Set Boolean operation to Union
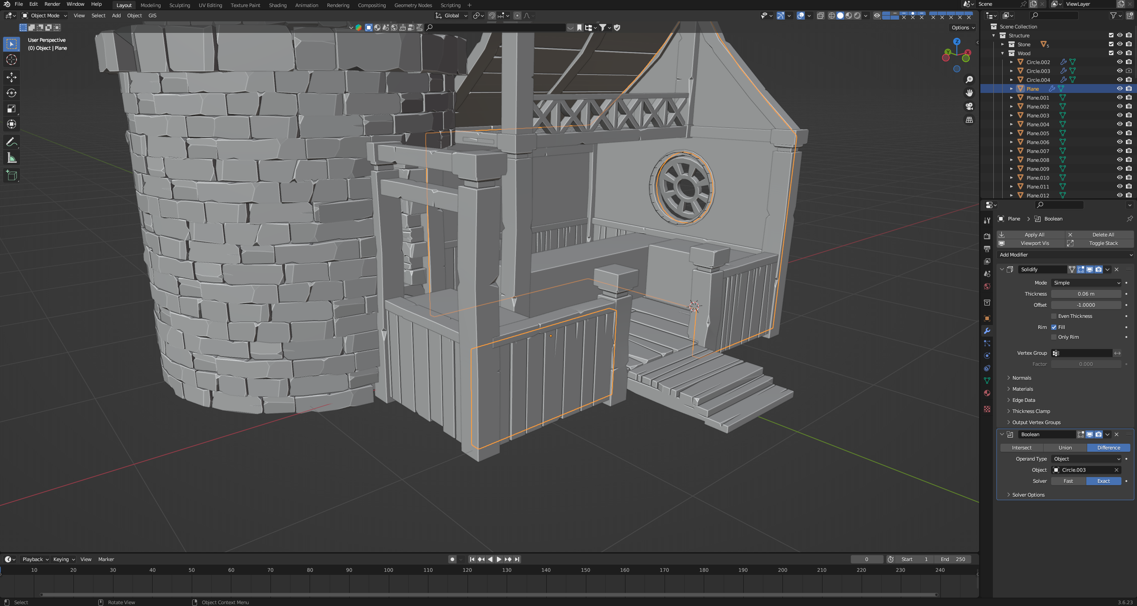1137x606 pixels. [x=1065, y=448]
